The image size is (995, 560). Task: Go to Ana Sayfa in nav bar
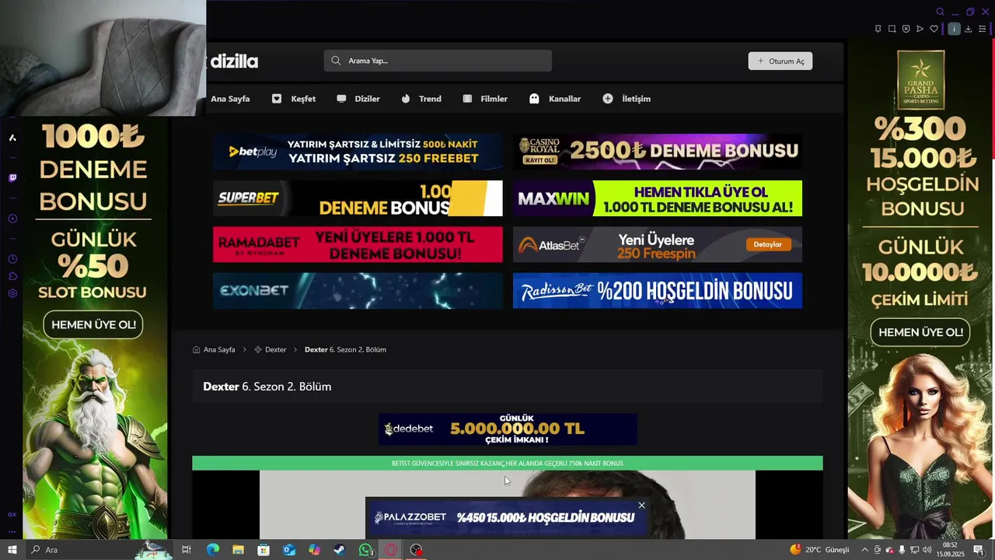click(x=230, y=99)
